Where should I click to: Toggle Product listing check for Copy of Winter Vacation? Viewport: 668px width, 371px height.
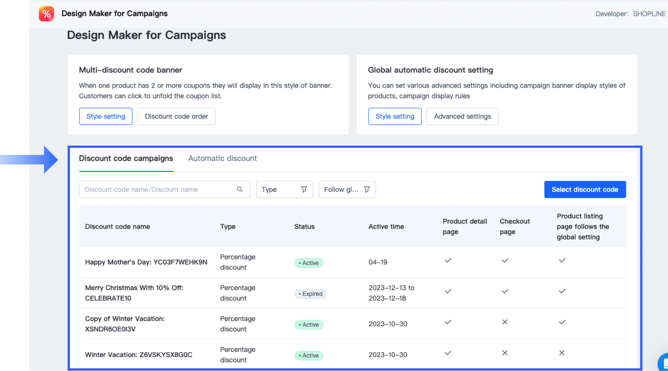(562, 322)
